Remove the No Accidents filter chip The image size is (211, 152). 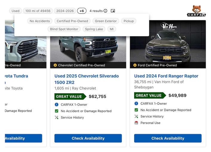coord(40,21)
